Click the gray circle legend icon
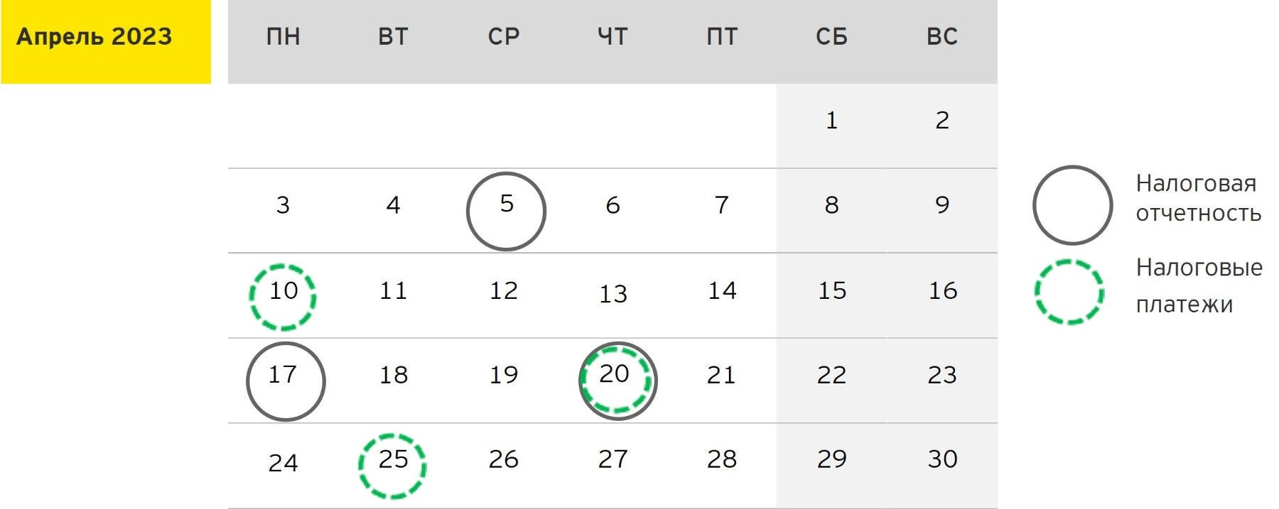This screenshot has width=1279, height=509. [1072, 205]
